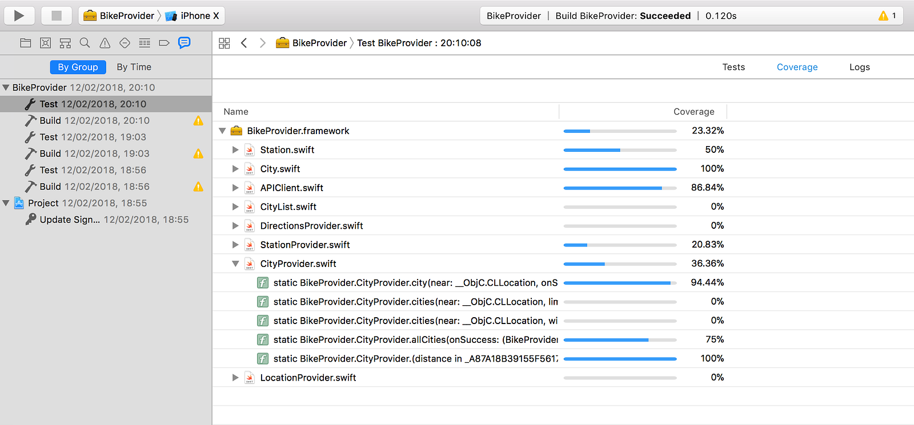The image size is (914, 425).
Task: Switch to the Coverage tab
Action: [x=797, y=67]
